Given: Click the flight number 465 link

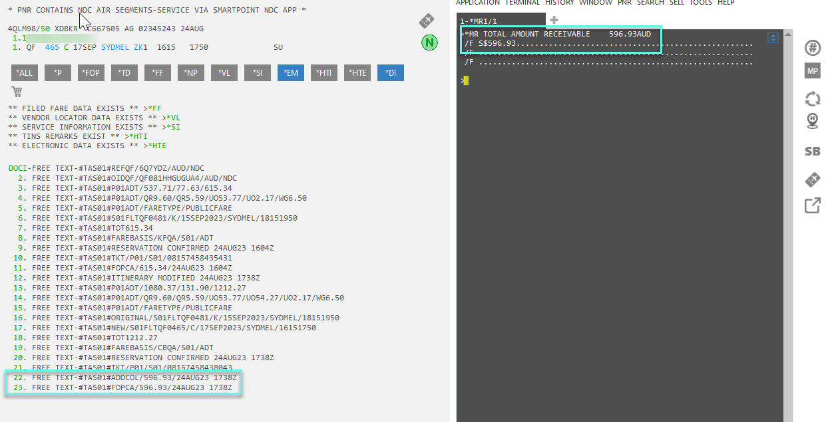Looking at the screenshot, I should [x=52, y=48].
